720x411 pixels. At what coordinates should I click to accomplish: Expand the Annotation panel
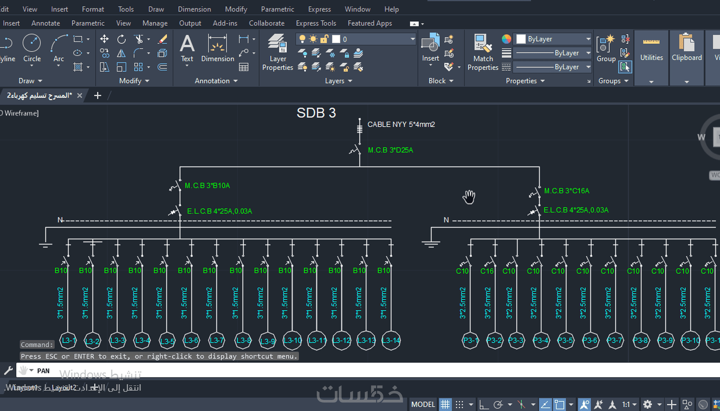216,81
